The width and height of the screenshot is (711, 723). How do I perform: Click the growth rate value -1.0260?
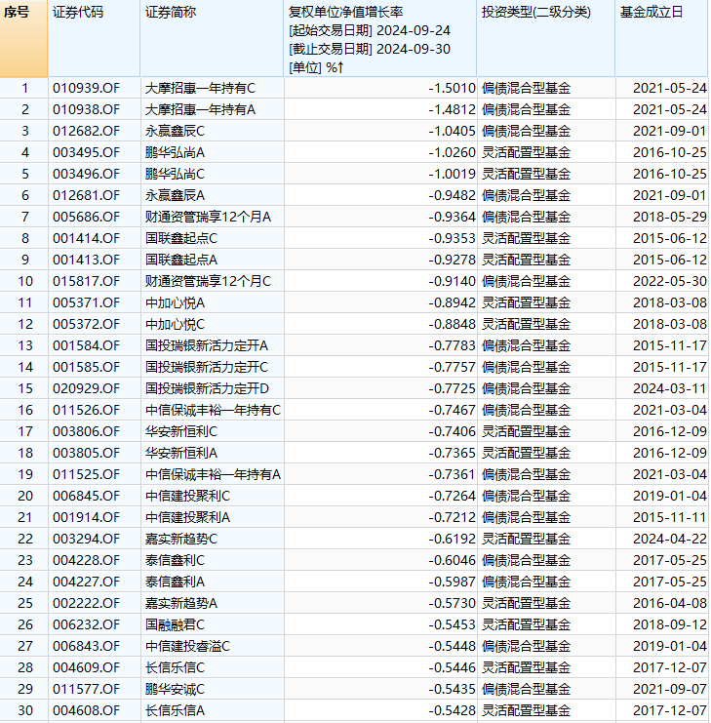click(x=450, y=152)
